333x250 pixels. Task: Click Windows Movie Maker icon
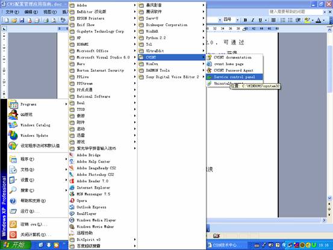point(72,227)
